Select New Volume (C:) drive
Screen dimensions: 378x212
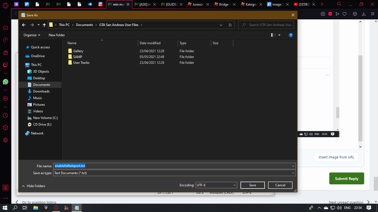click(x=45, y=118)
